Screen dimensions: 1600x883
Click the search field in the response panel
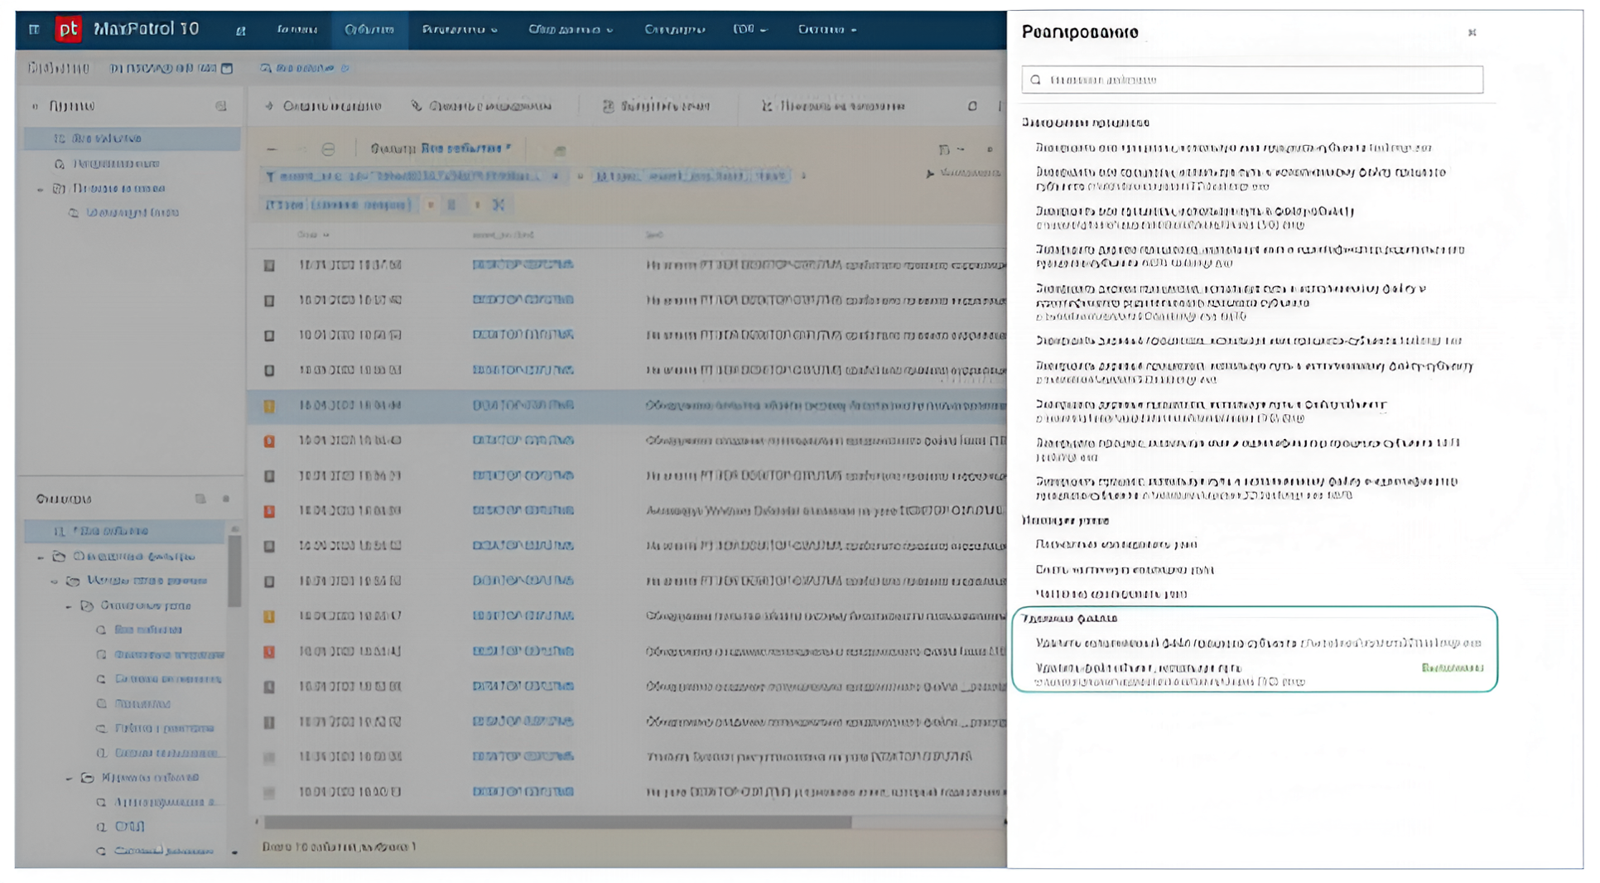pyautogui.click(x=1259, y=80)
